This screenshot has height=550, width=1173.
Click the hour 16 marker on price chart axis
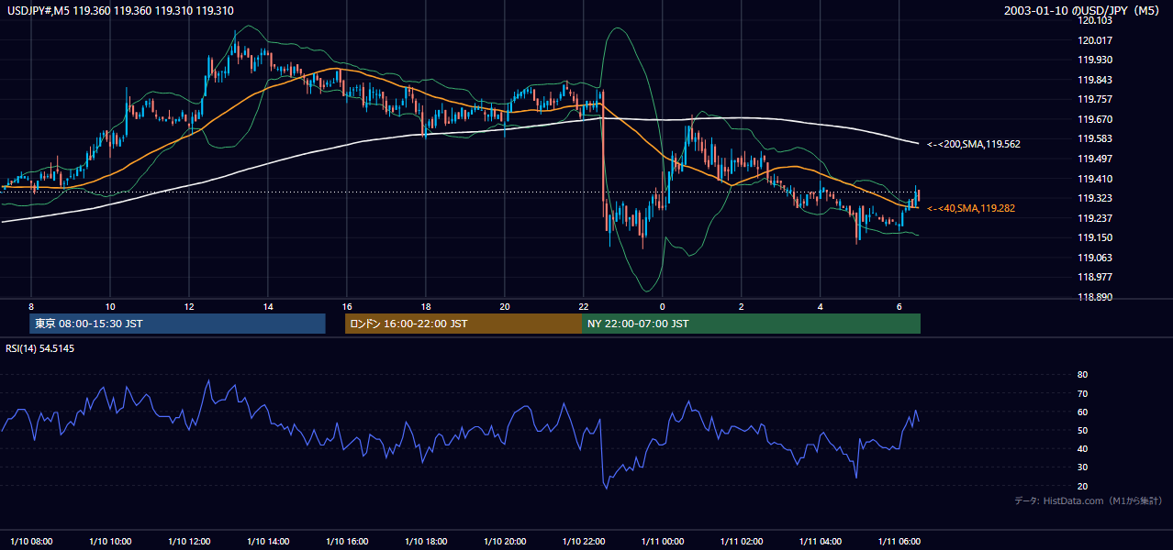coord(347,306)
